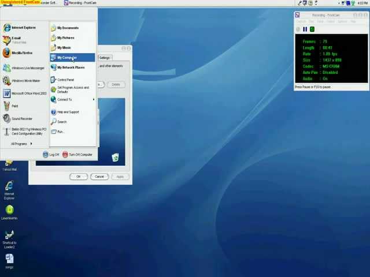Confirm the dialog with OK
This screenshot has height=277, width=370.
coord(79,177)
